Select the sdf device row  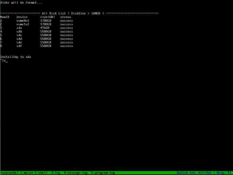[19, 46]
